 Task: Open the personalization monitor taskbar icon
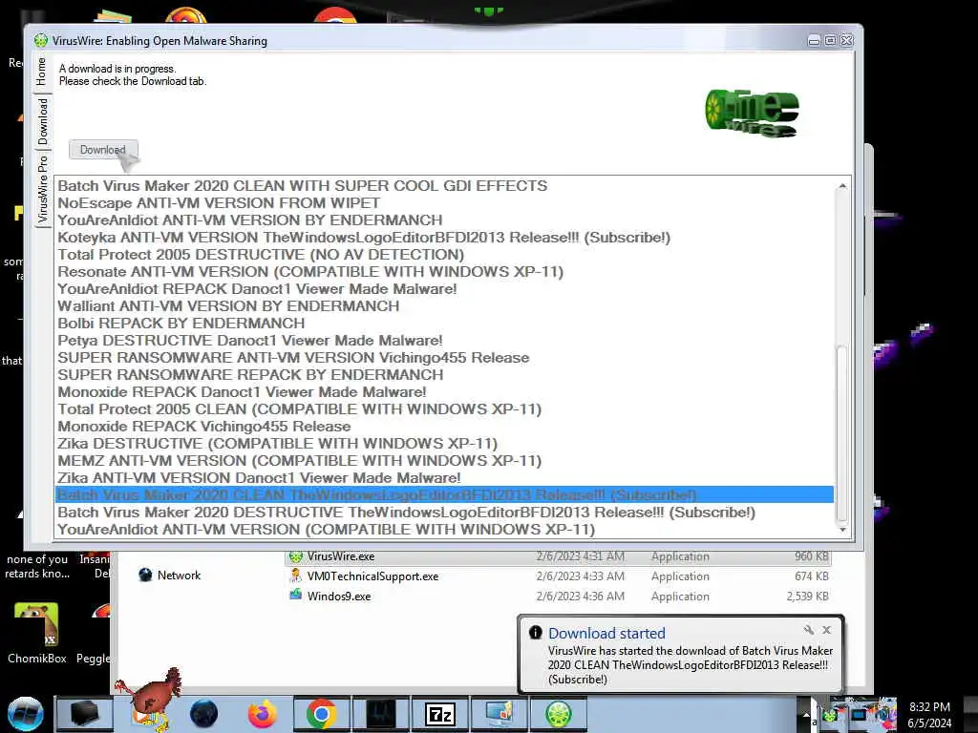pyautogui.click(x=500, y=714)
